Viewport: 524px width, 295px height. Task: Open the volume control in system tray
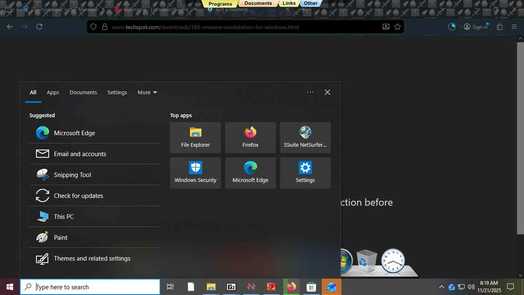(471, 287)
